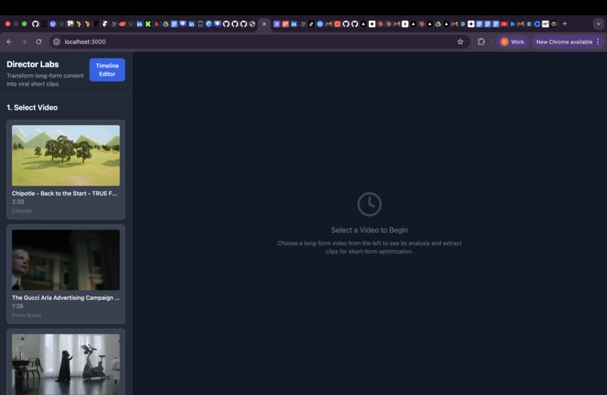Click the 2:20 duration text
607x395 pixels.
[x=18, y=201]
